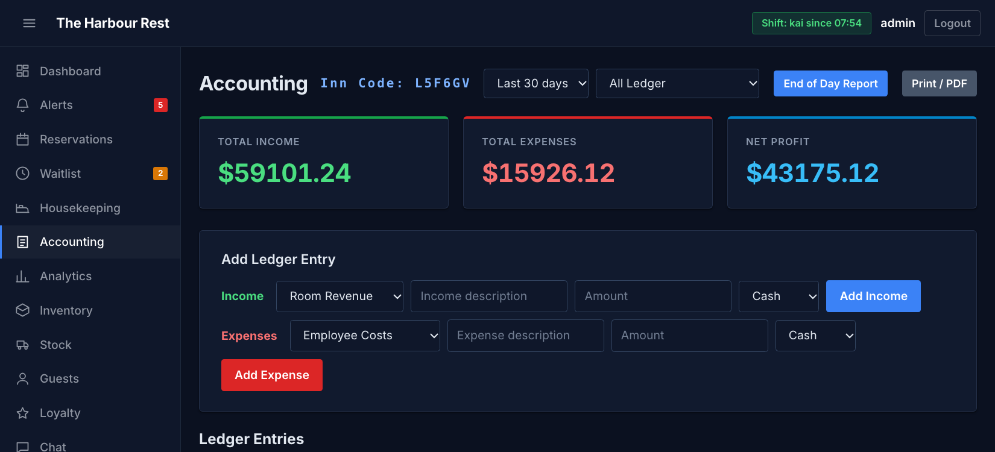This screenshot has width=995, height=452.
Task: Open the income Cash payment dropdown
Action: (779, 296)
